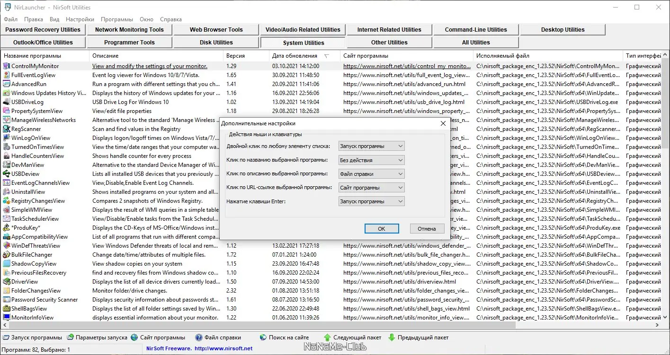Click the TurnedOnTimesView icon

coord(6,147)
